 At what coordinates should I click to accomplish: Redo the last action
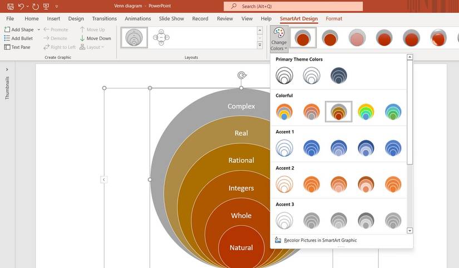tap(36, 6)
